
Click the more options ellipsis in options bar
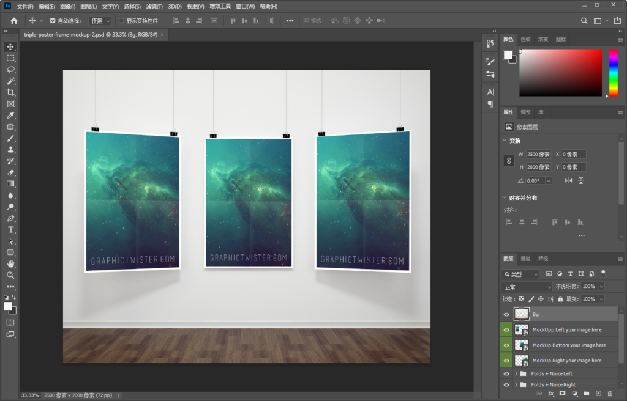point(290,21)
